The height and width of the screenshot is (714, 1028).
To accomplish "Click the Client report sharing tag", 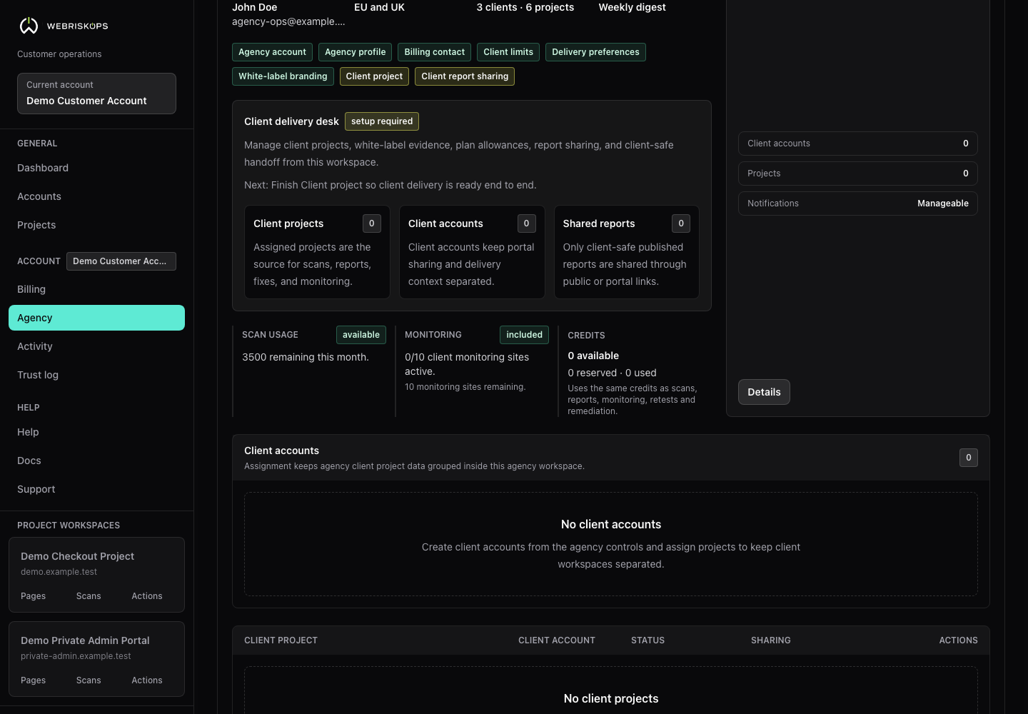I will (465, 76).
